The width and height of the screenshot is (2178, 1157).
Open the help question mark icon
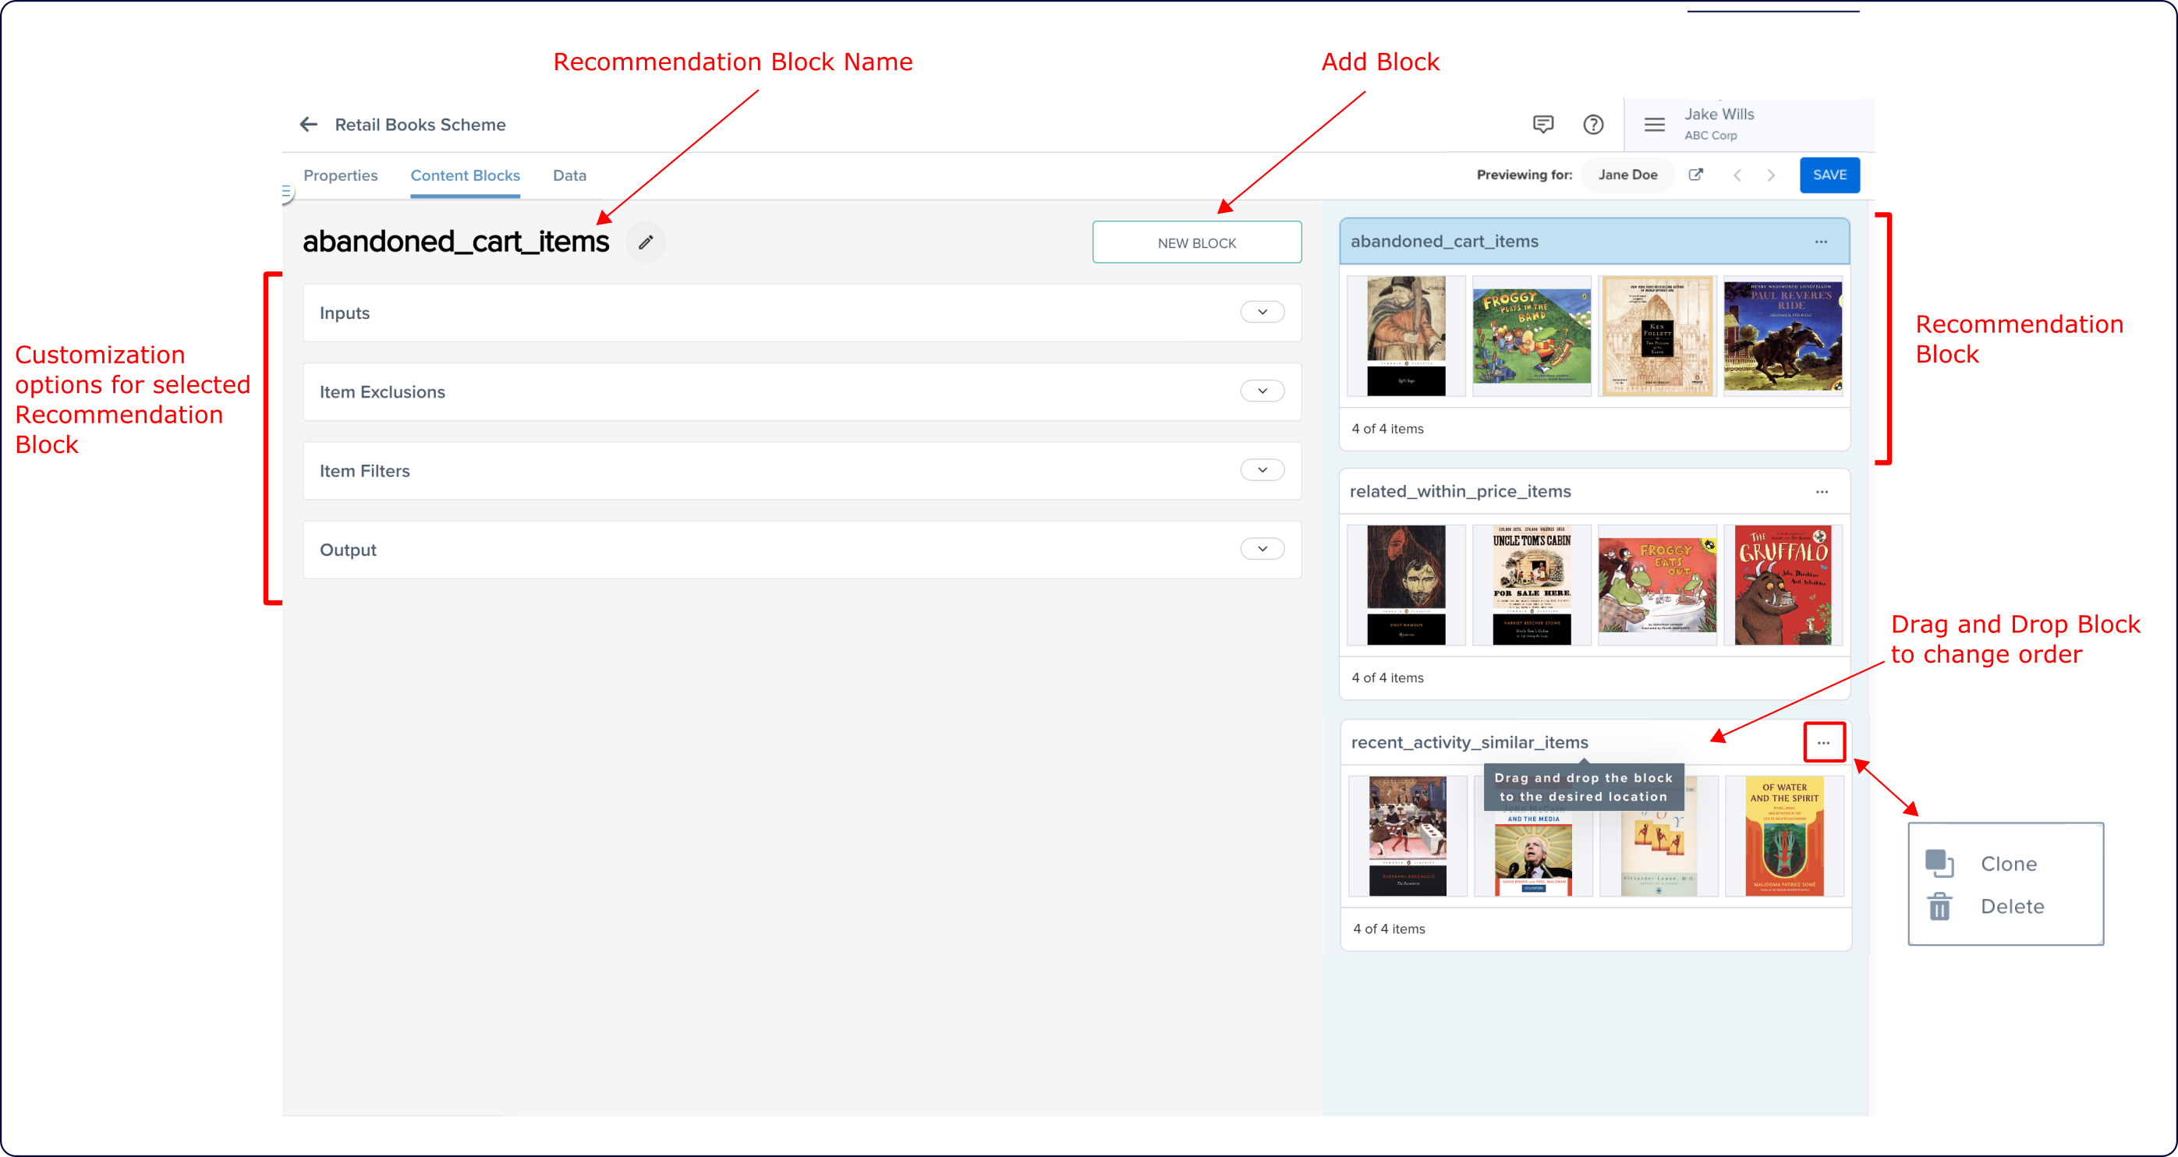click(1593, 124)
